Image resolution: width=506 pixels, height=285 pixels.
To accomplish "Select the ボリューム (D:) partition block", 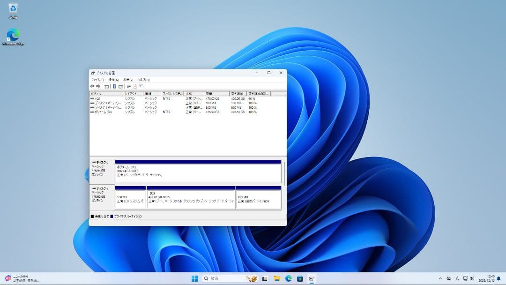I will pos(197,171).
